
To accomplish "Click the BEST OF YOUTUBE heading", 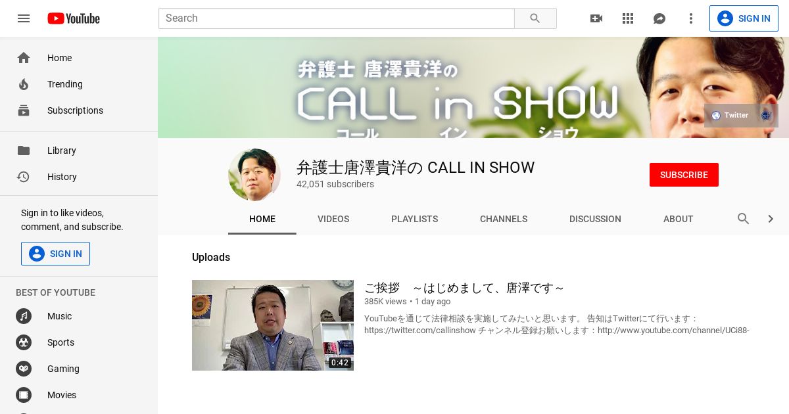I will (55, 292).
